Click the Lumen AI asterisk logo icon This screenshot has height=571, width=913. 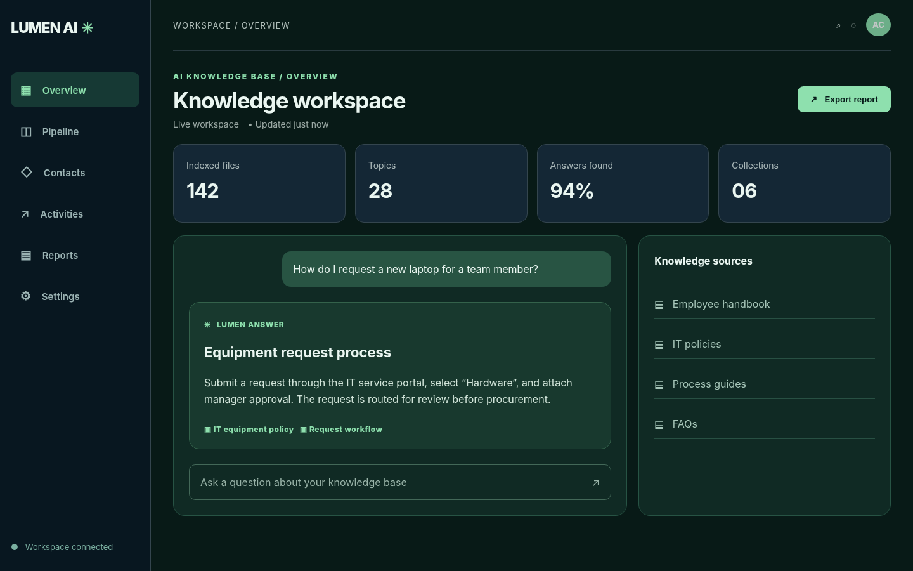point(87,27)
